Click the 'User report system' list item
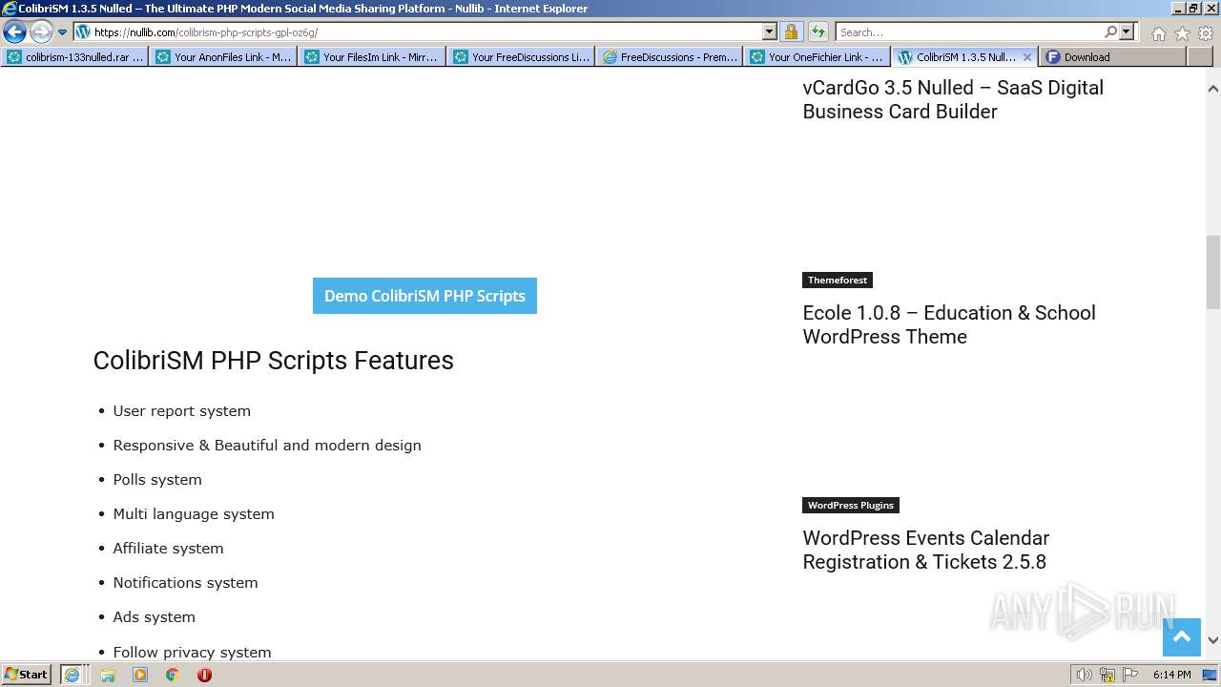1221x687 pixels. (x=181, y=410)
